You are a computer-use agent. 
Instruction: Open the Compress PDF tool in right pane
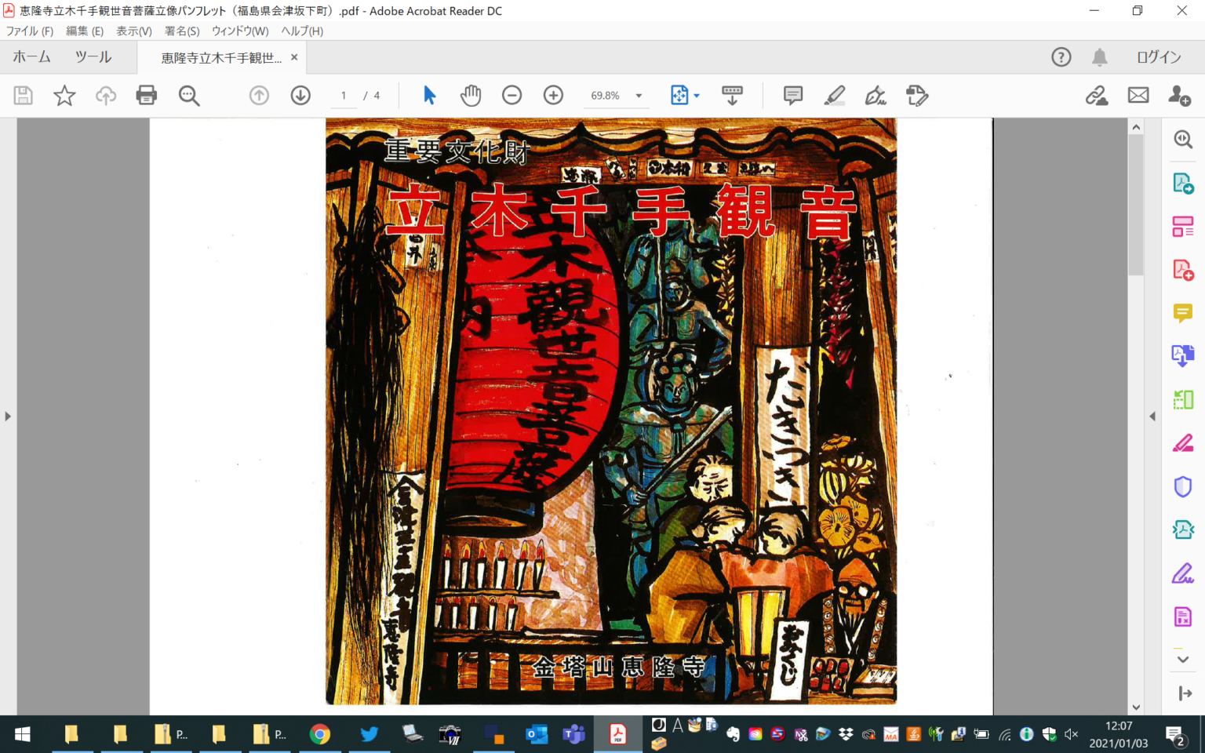[x=1183, y=530]
